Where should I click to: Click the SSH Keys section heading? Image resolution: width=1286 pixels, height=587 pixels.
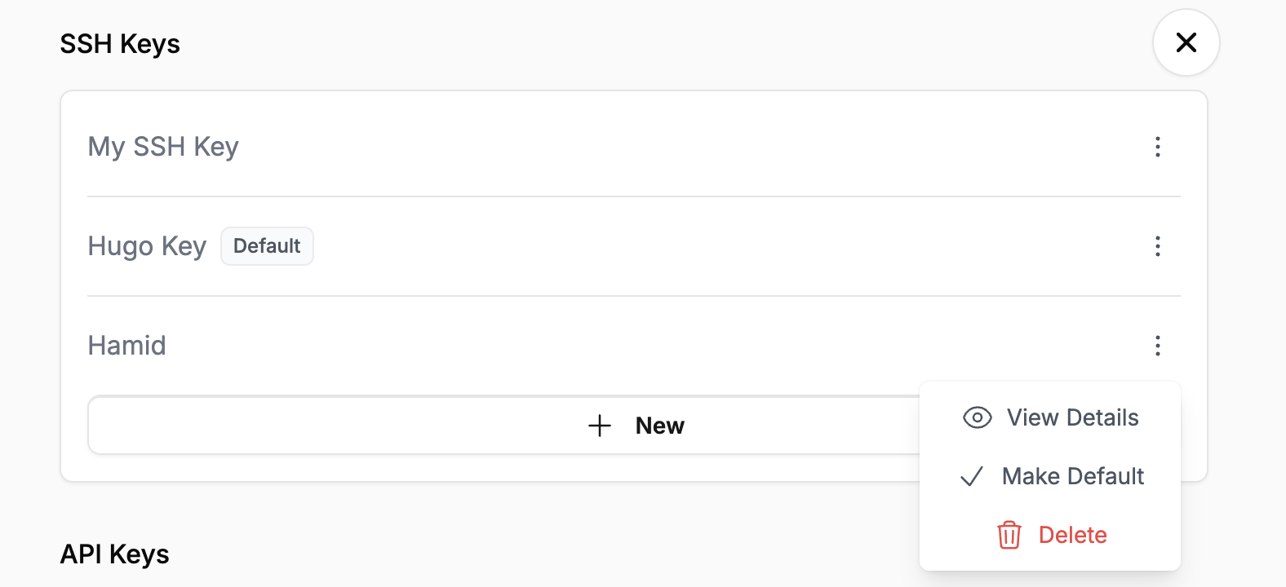point(120,44)
